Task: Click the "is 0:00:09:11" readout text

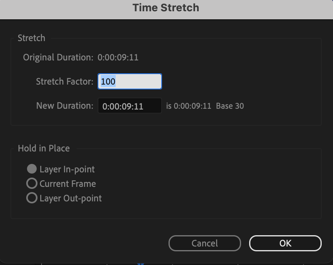Action: pyautogui.click(x=188, y=106)
